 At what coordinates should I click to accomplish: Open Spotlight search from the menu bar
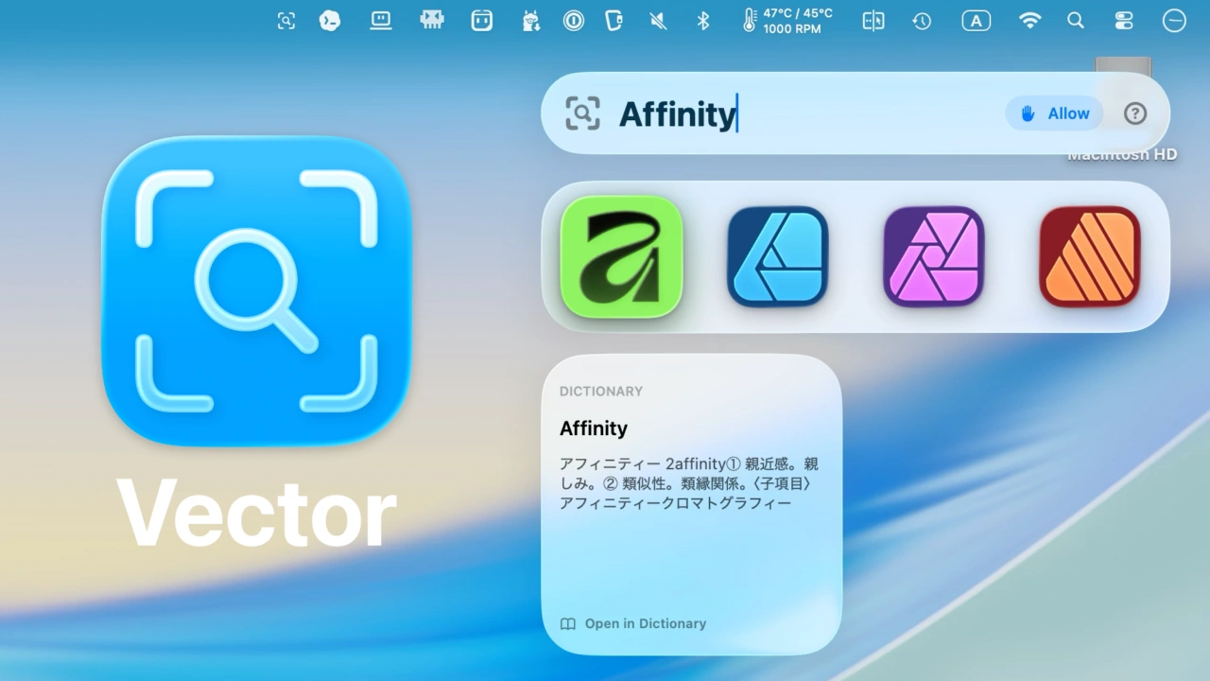tap(1075, 21)
